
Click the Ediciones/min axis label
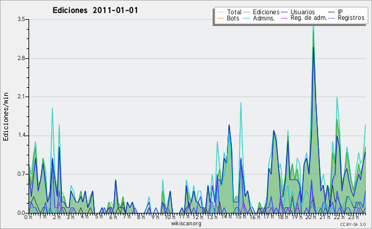pyautogui.click(x=6, y=116)
